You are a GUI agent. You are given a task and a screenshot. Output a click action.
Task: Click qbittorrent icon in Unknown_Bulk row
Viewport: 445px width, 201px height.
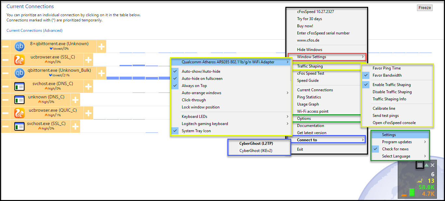[x=20, y=73]
